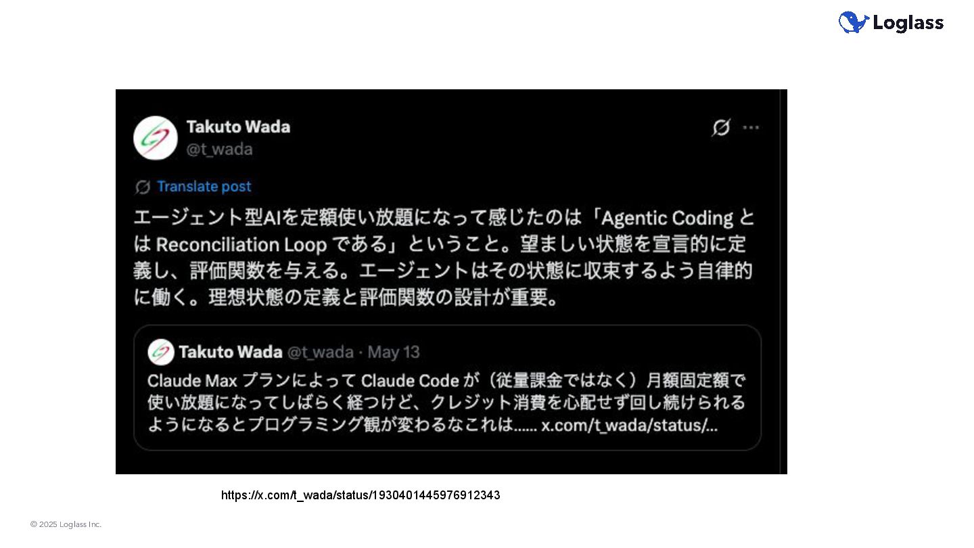Click the Loglass whale logo icon
The width and height of the screenshot is (974, 548).
(x=854, y=22)
